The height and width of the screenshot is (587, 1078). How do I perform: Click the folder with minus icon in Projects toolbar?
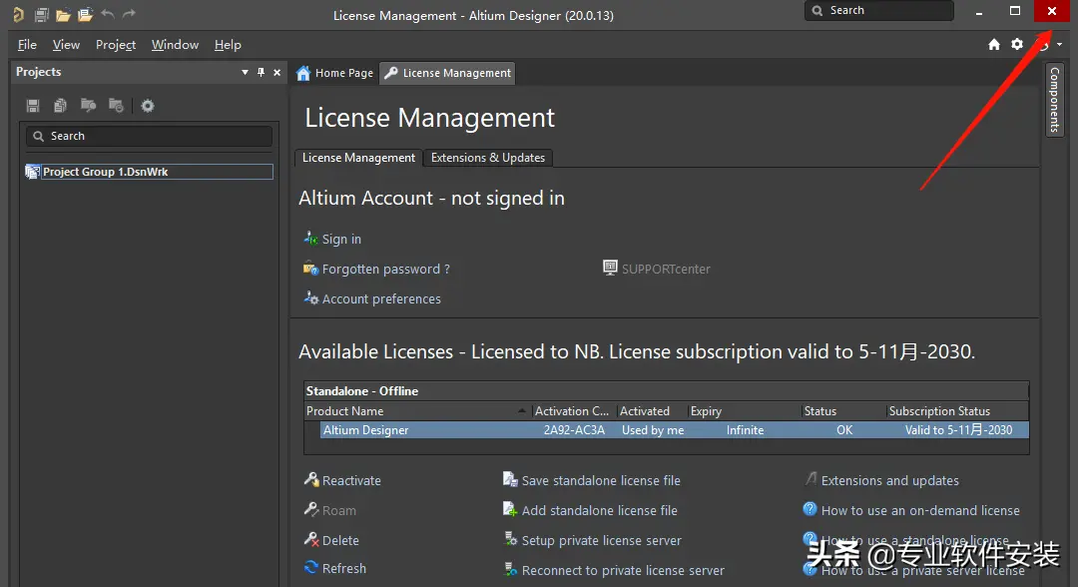(116, 105)
